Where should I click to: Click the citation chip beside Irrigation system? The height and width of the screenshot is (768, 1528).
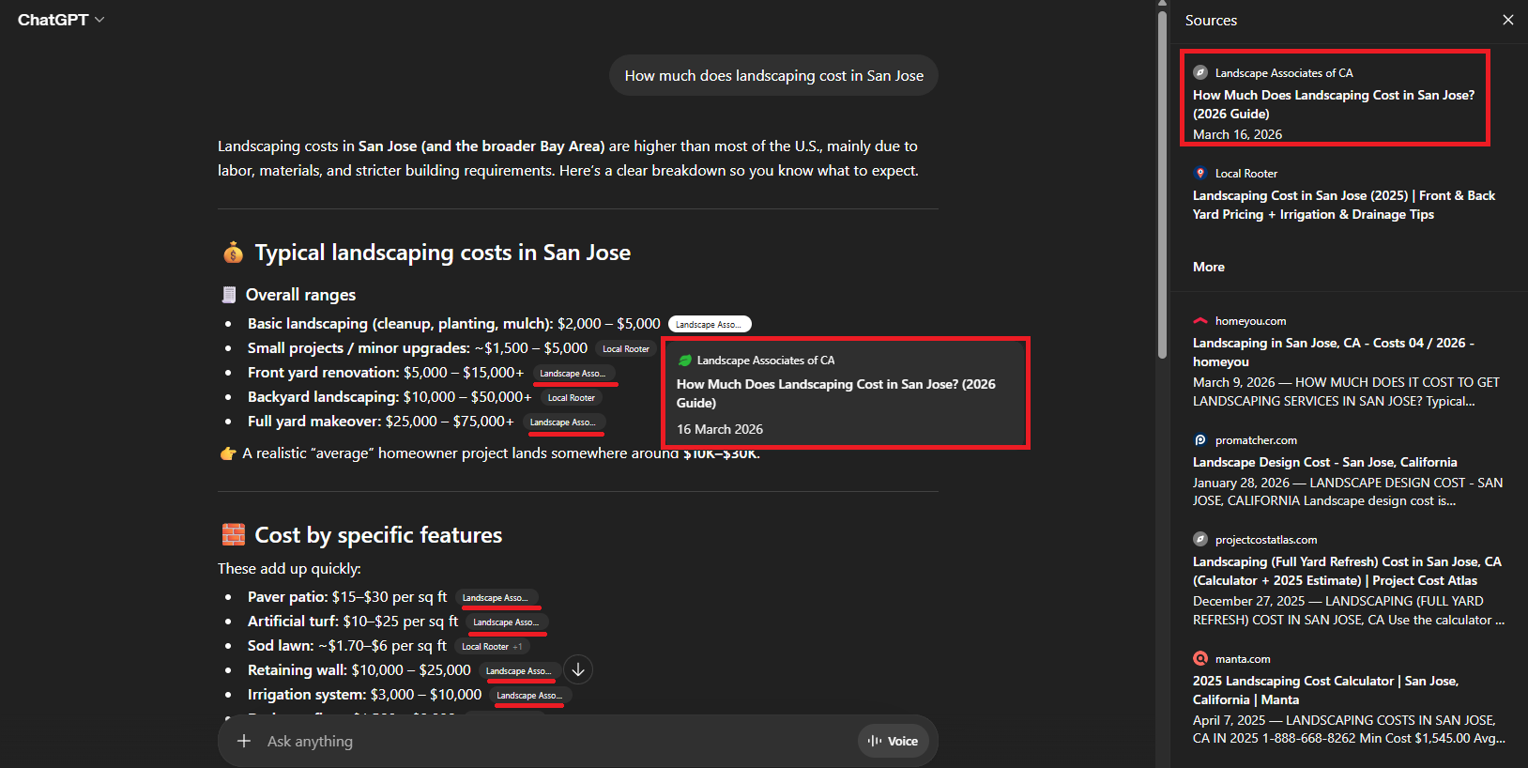531,696
